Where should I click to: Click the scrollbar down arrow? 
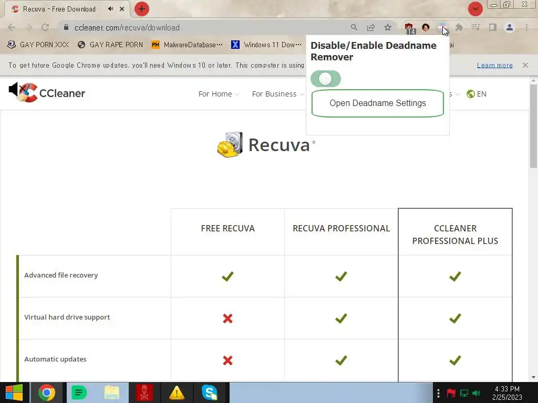[x=534, y=377]
